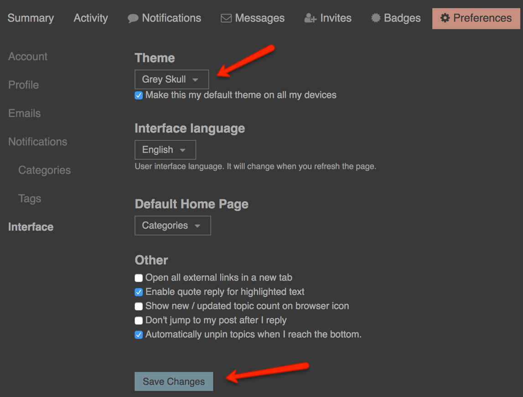Open the Activity tab
This screenshot has height=397, width=523.
[91, 18]
